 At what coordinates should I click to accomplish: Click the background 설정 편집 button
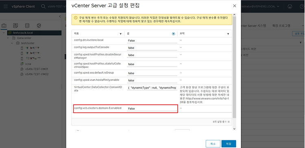298,34
